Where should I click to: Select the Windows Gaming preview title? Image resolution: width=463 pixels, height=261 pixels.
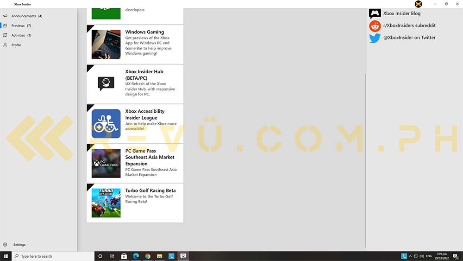pos(144,32)
